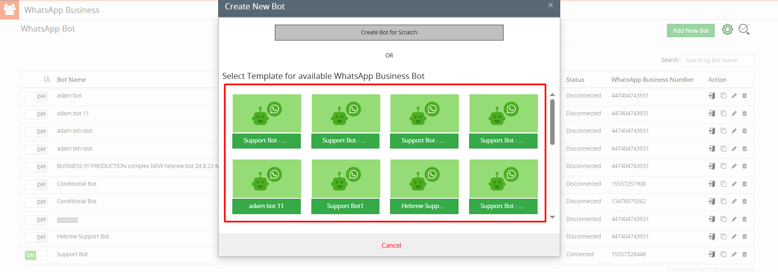Click the Search by Bot Name field
Image resolution: width=778 pixels, height=272 pixels.
click(718, 60)
